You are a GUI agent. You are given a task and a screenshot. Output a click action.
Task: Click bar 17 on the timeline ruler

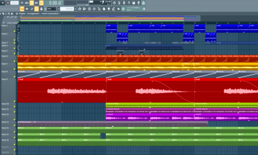click(x=195, y=23)
